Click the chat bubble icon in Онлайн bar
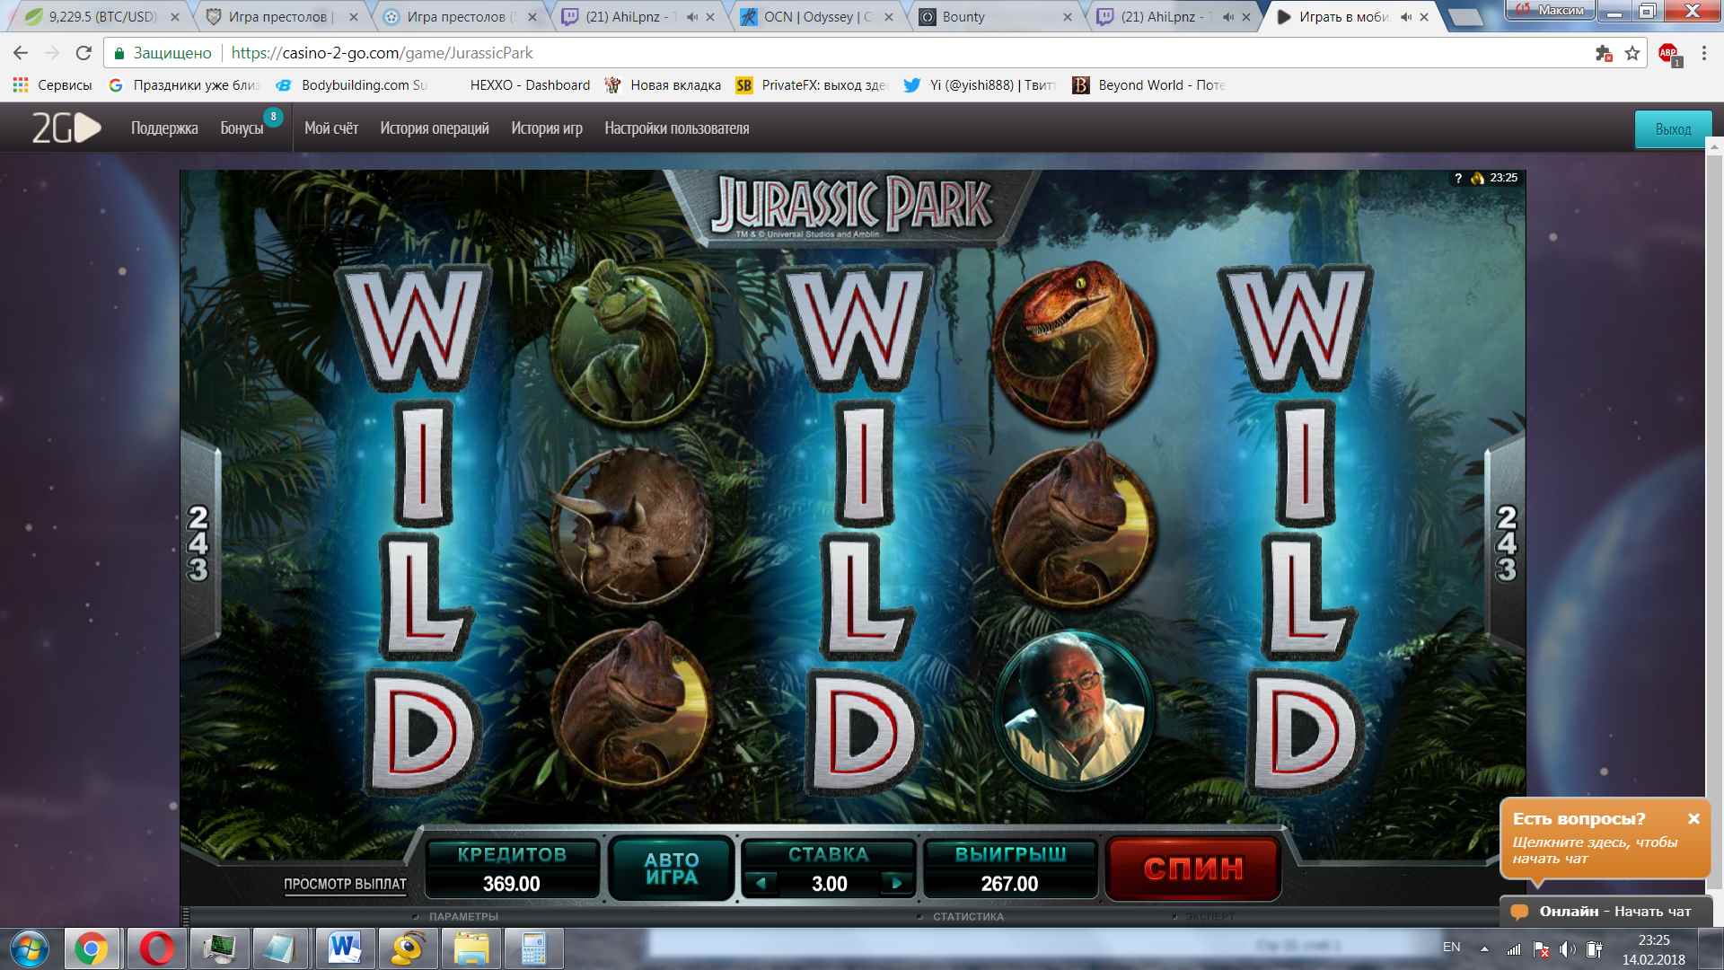 tap(1519, 912)
